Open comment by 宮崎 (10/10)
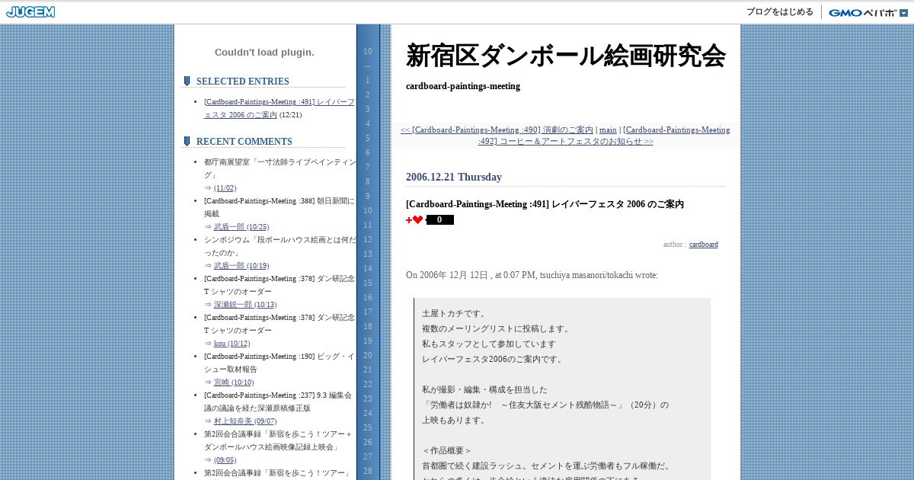914x480 pixels. coord(234,382)
